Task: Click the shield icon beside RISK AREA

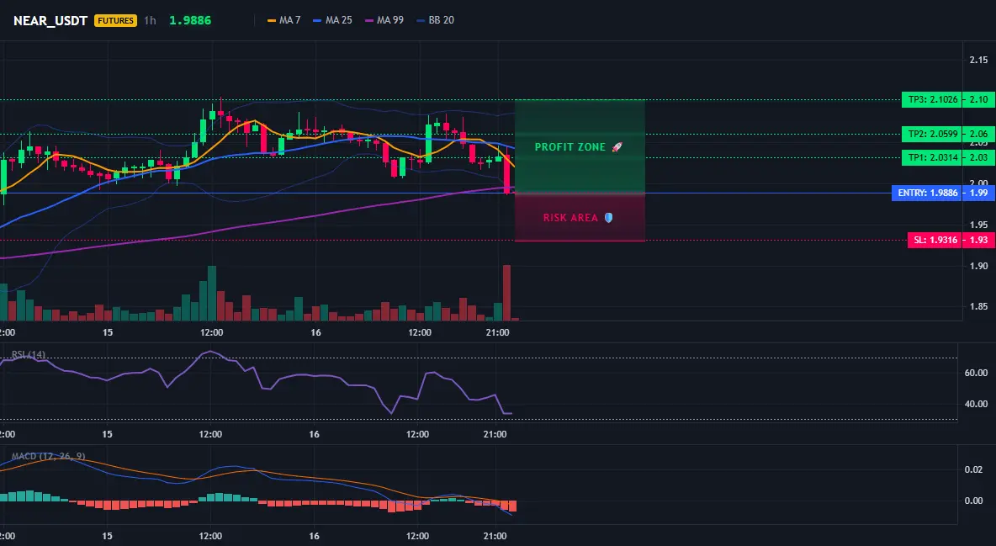Action: click(x=608, y=217)
